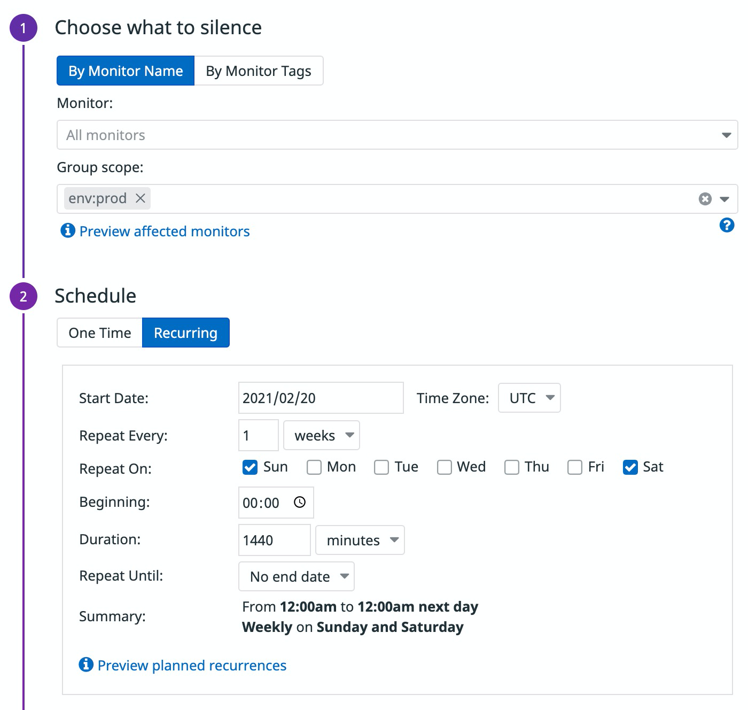Screen dimensions: 748x710
Task: Click the step 1 purple circle marker
Action: point(24,28)
